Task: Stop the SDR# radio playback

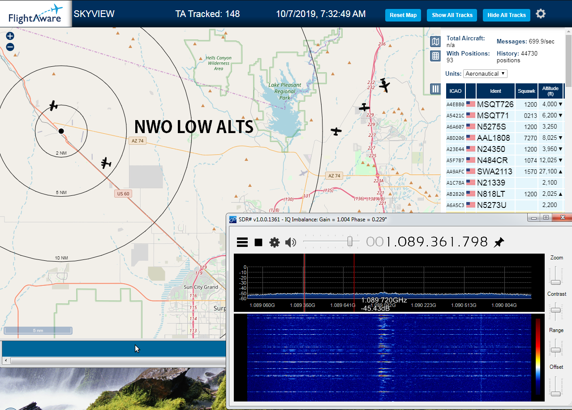Action: tap(258, 242)
